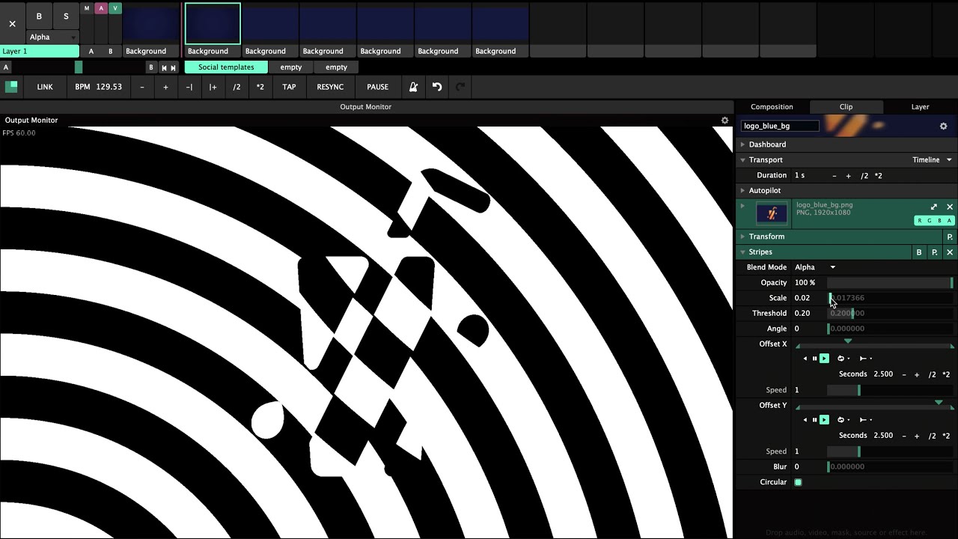Toggle the metronome icon
Screen dimensions: 958x539
413,87
